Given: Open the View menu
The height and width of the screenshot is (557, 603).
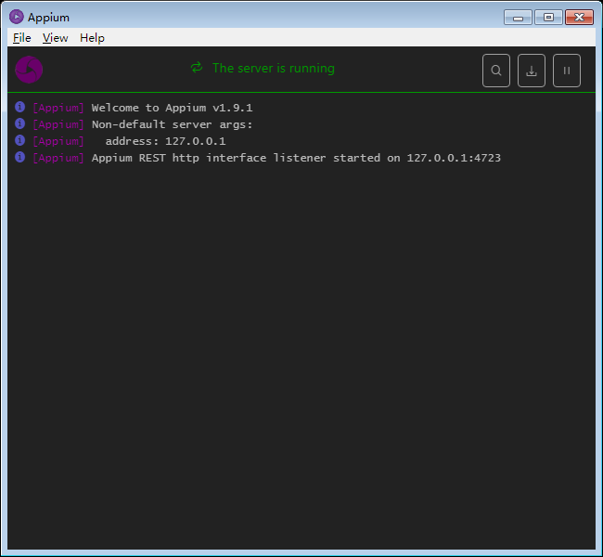Looking at the screenshot, I should click(x=56, y=38).
